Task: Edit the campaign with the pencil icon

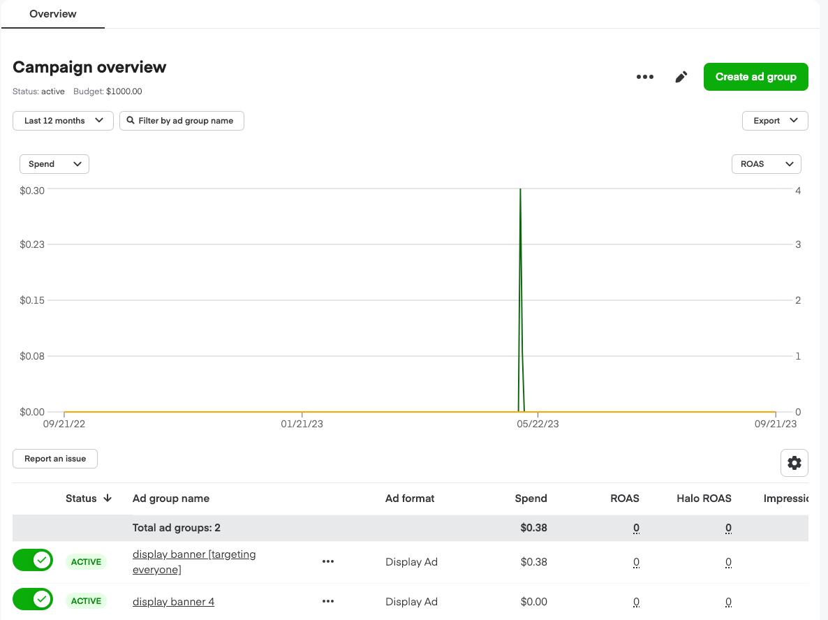Action: pos(681,77)
